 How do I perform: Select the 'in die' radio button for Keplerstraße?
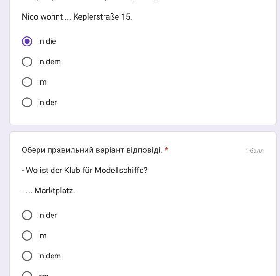coord(27,41)
